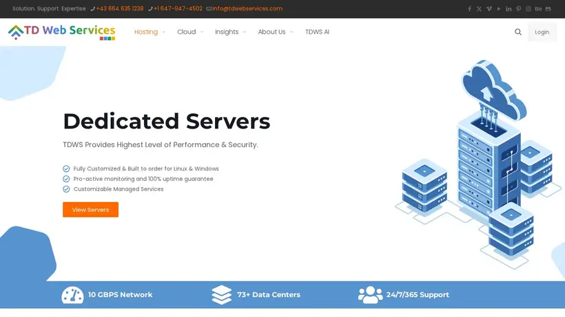Go to the TDWS AI page
Viewport: 565px width, 317px height.
pos(317,32)
